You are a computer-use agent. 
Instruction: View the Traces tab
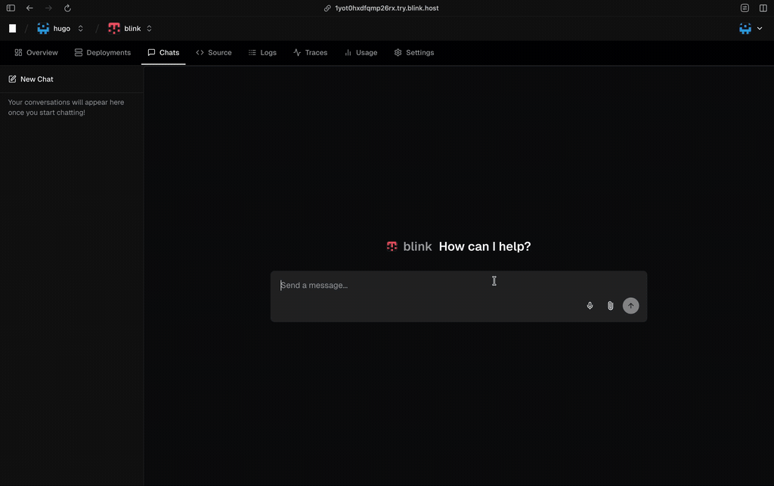pyautogui.click(x=310, y=53)
